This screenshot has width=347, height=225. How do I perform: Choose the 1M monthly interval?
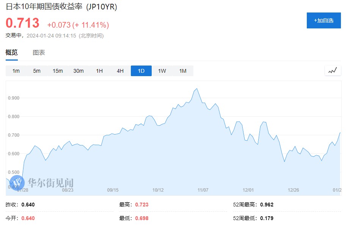coord(183,71)
